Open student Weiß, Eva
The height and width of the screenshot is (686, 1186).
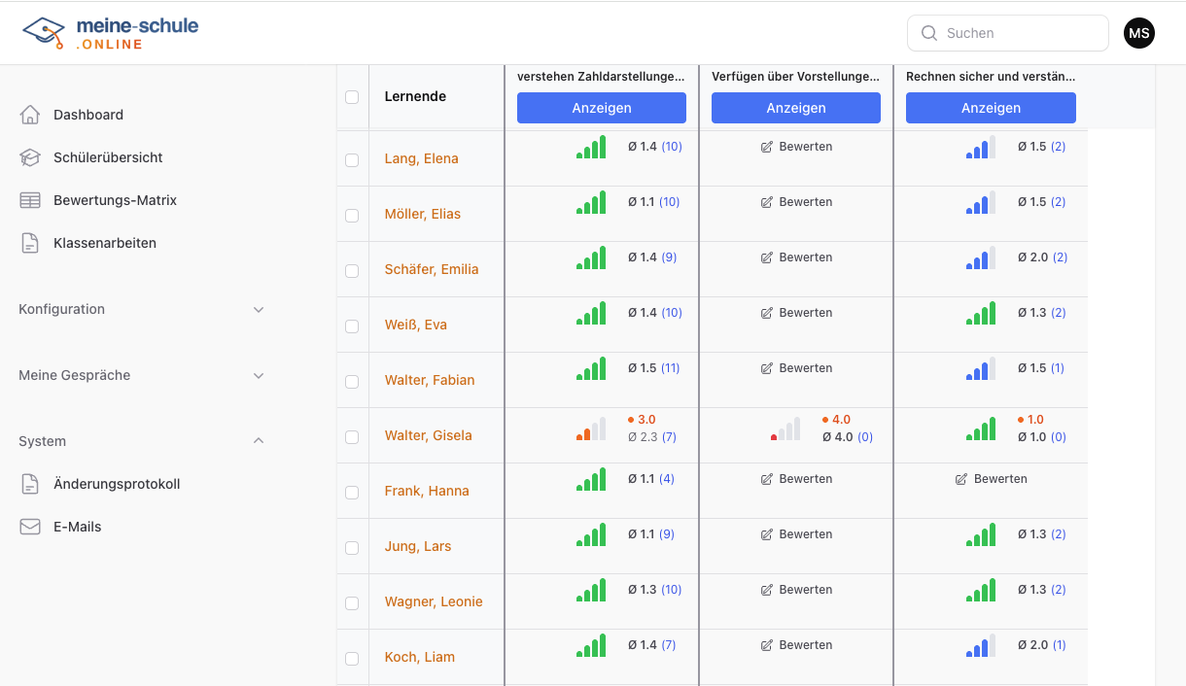coord(415,325)
